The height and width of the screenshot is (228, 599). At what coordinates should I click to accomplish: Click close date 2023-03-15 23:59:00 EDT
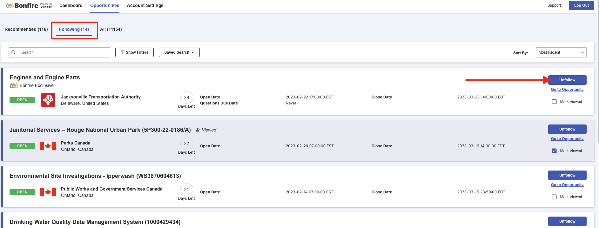coord(481,192)
